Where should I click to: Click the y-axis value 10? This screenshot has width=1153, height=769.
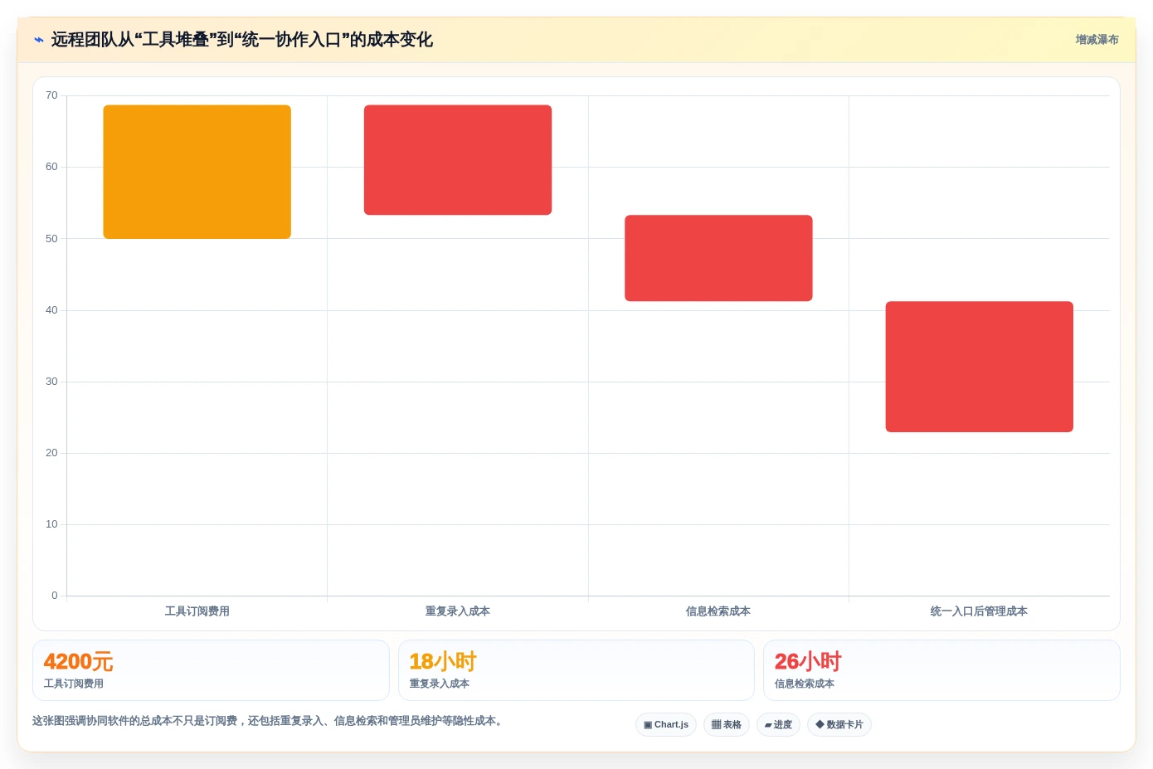51,524
